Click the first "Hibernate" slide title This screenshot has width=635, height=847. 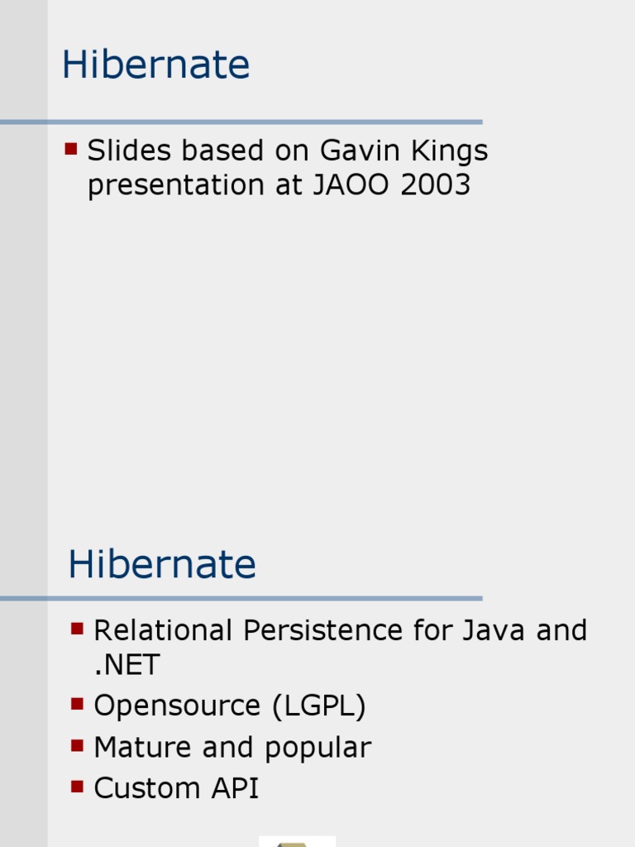(x=155, y=65)
